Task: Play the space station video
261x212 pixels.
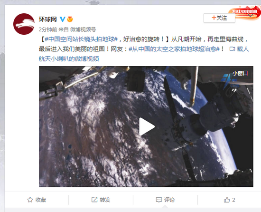Action: pos(147,126)
